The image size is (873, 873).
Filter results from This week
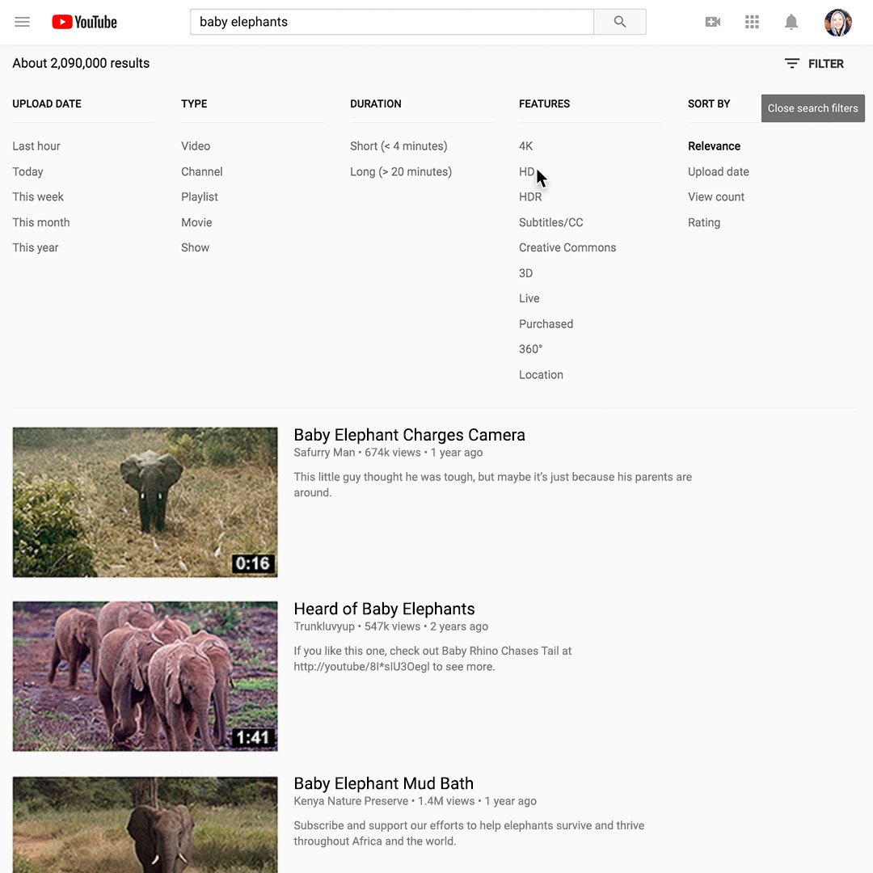pos(38,196)
